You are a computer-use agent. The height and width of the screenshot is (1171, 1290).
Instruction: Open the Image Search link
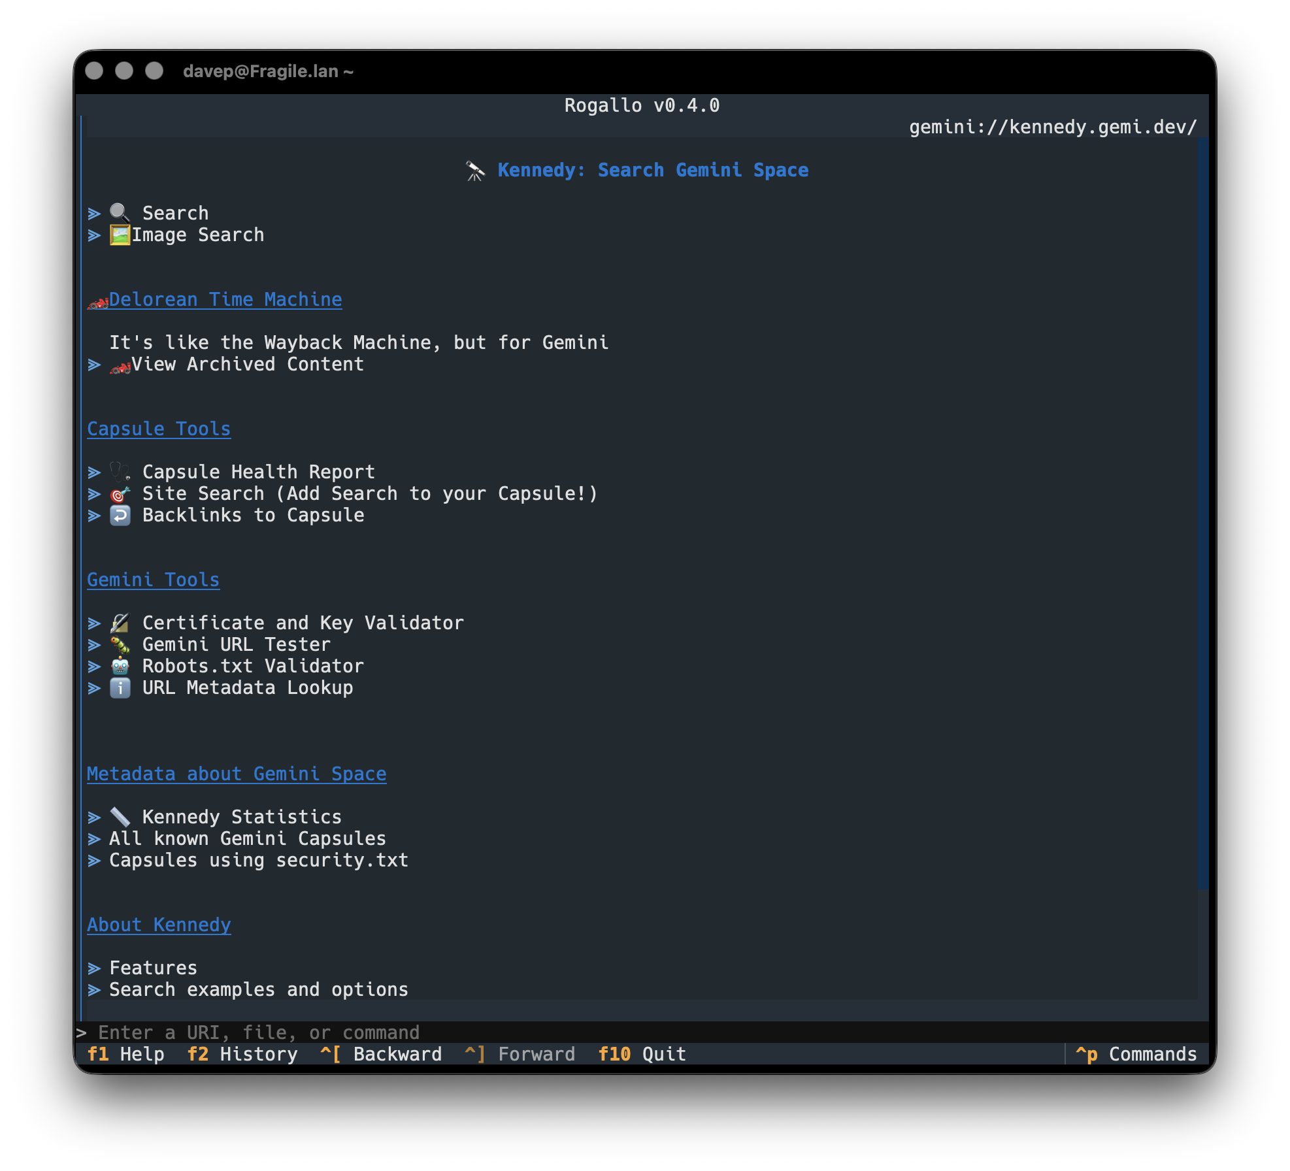pos(198,235)
